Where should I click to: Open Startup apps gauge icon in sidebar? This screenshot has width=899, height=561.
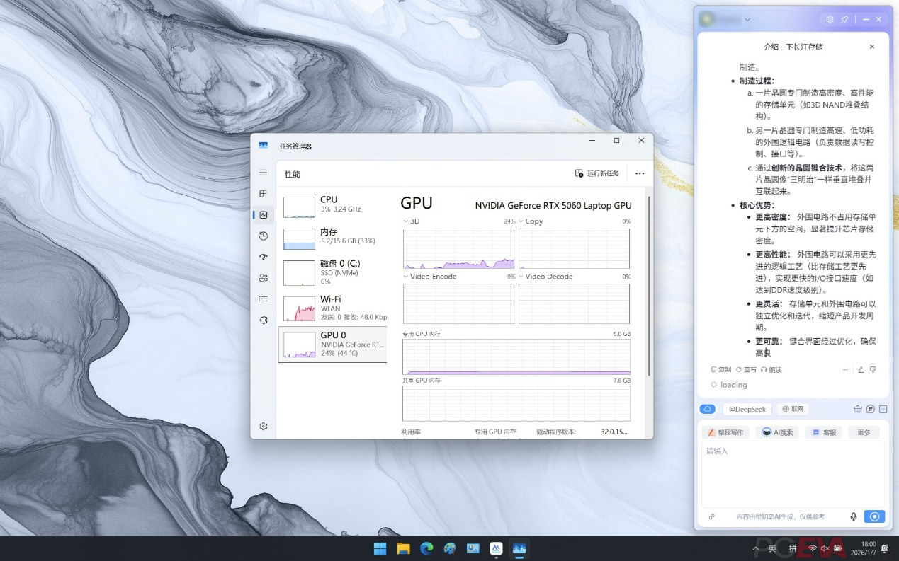click(x=264, y=257)
